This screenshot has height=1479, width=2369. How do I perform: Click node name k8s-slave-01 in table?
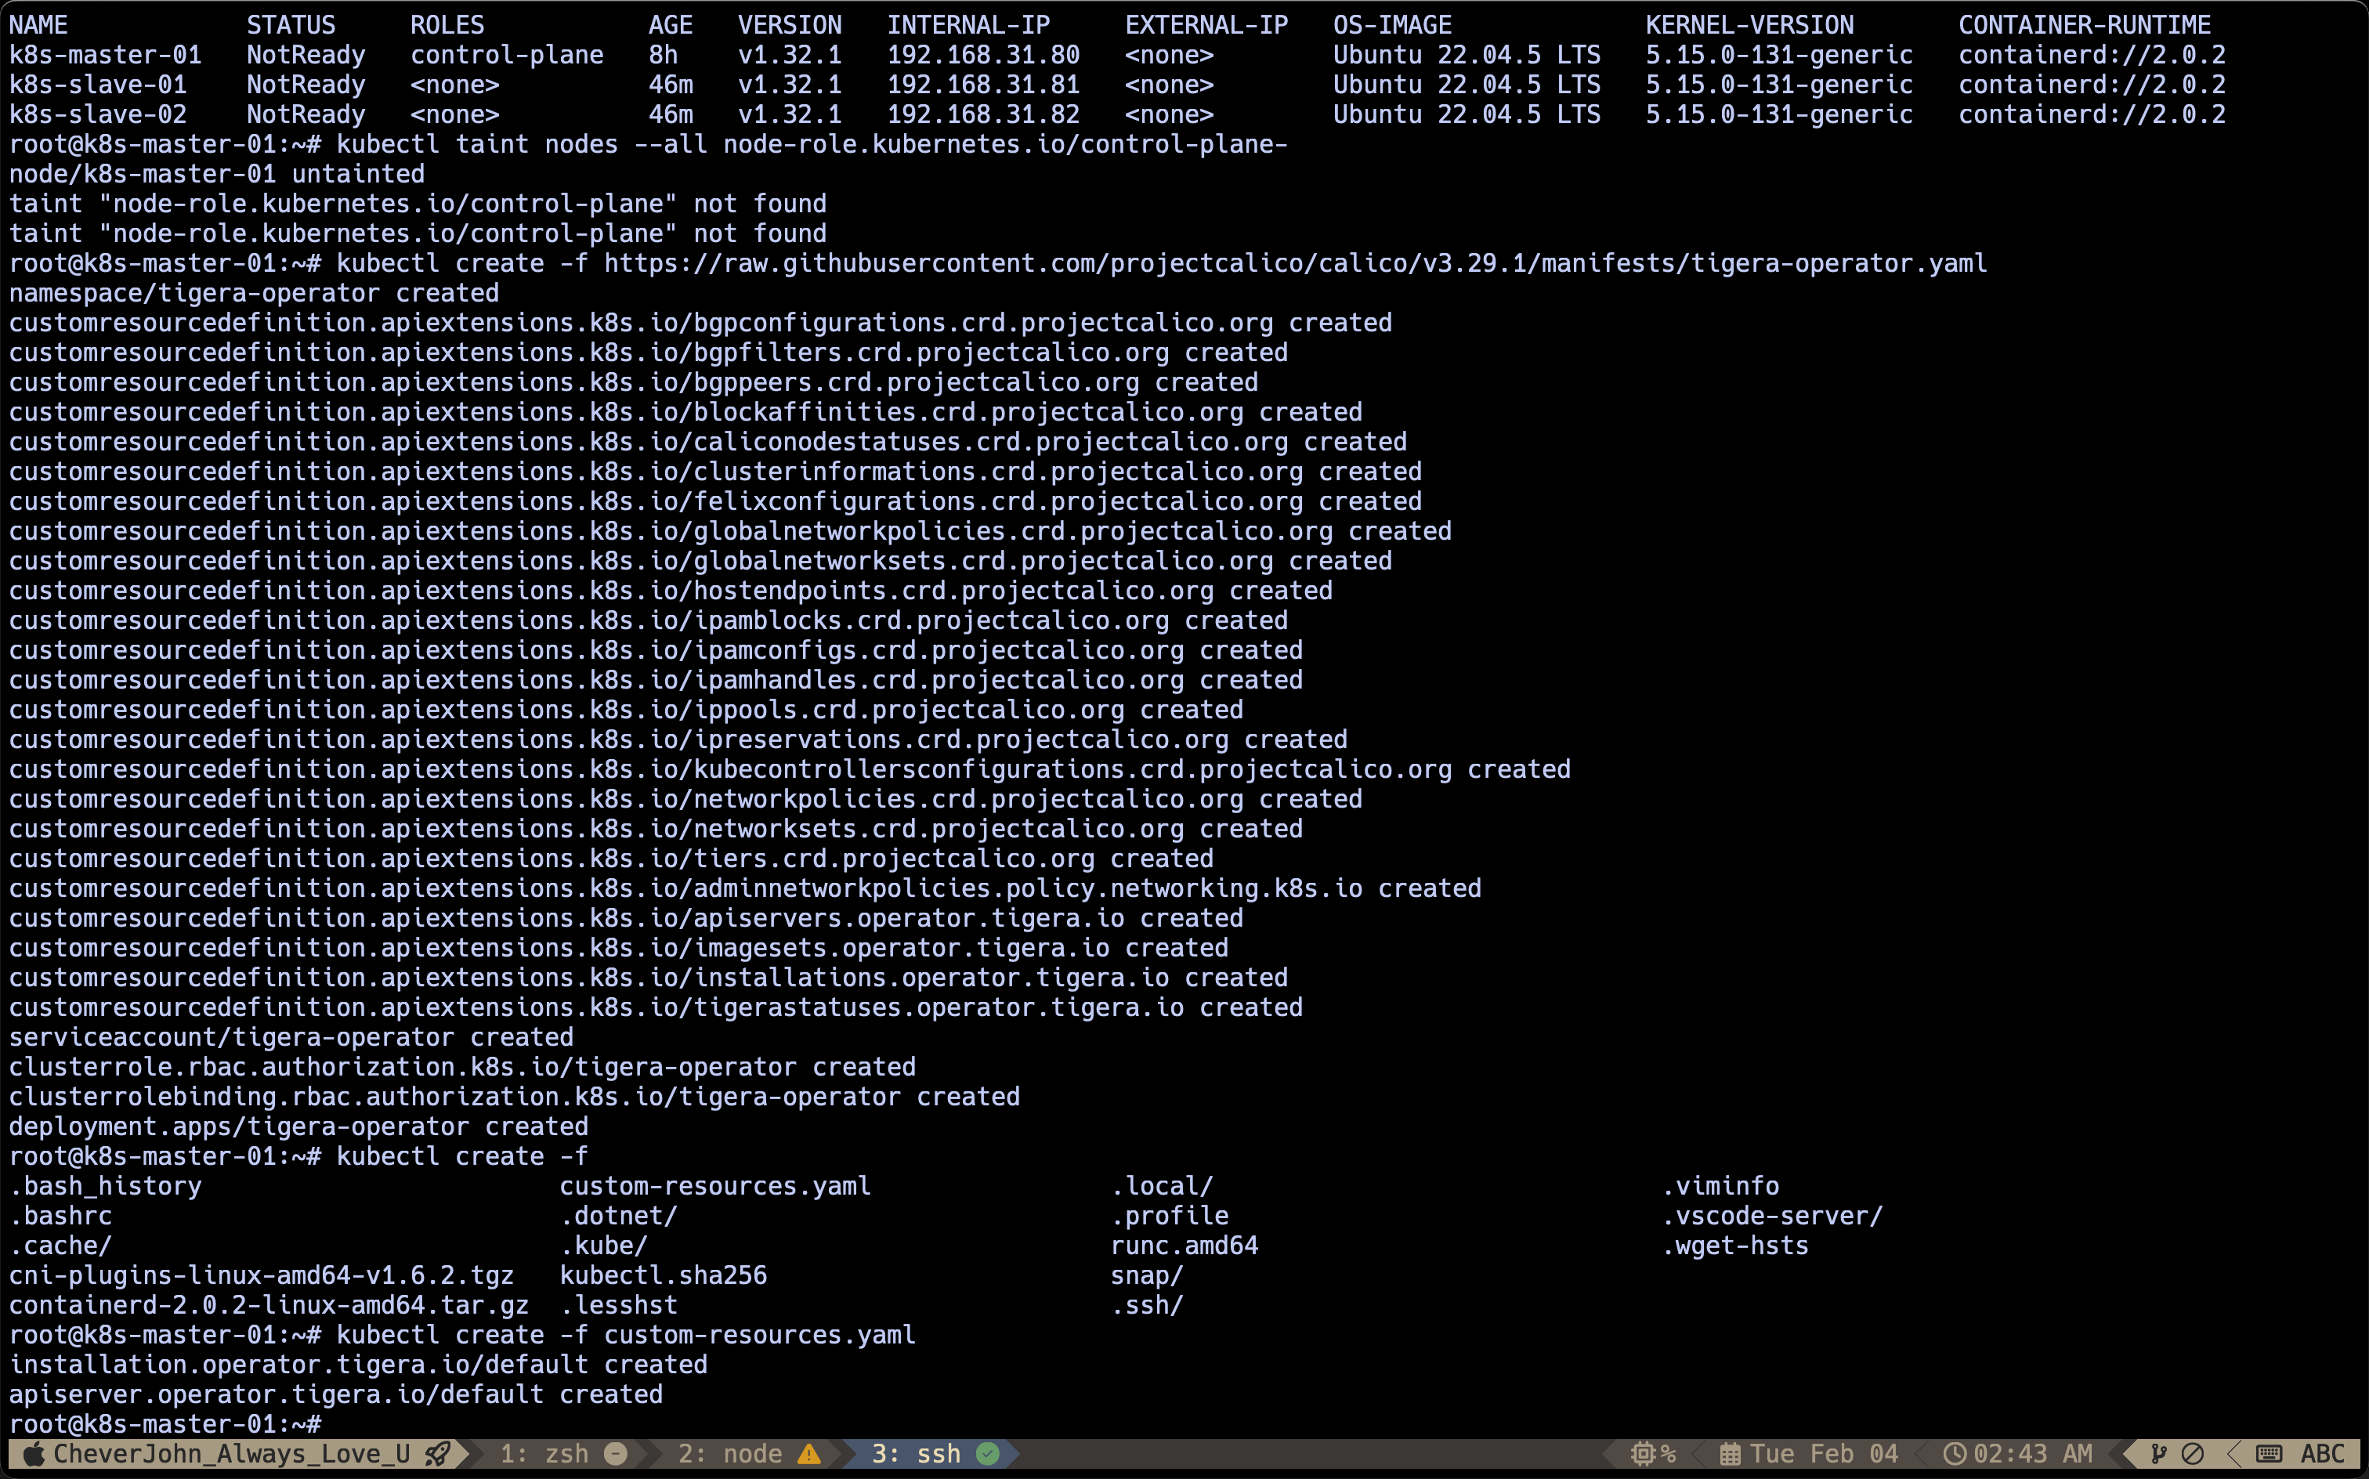pos(98,85)
